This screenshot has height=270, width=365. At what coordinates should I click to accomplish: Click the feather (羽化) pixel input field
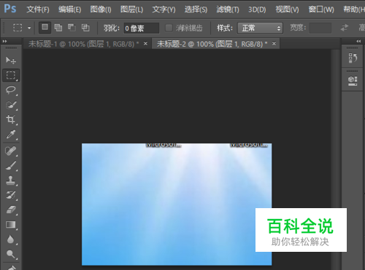(142, 28)
